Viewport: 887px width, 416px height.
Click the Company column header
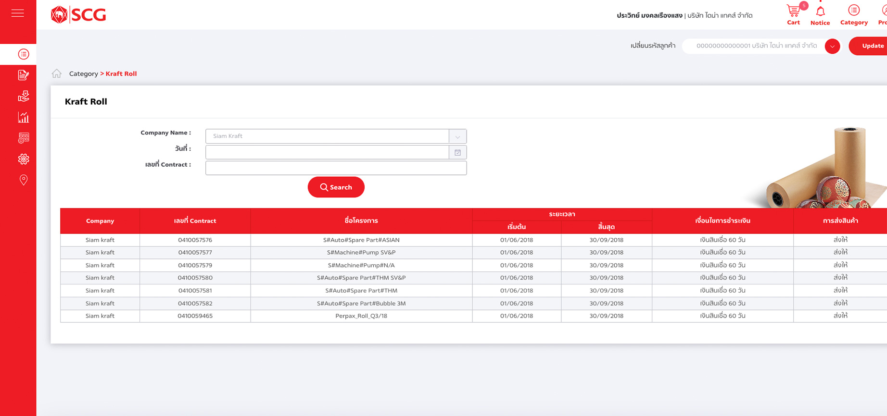pyautogui.click(x=100, y=221)
